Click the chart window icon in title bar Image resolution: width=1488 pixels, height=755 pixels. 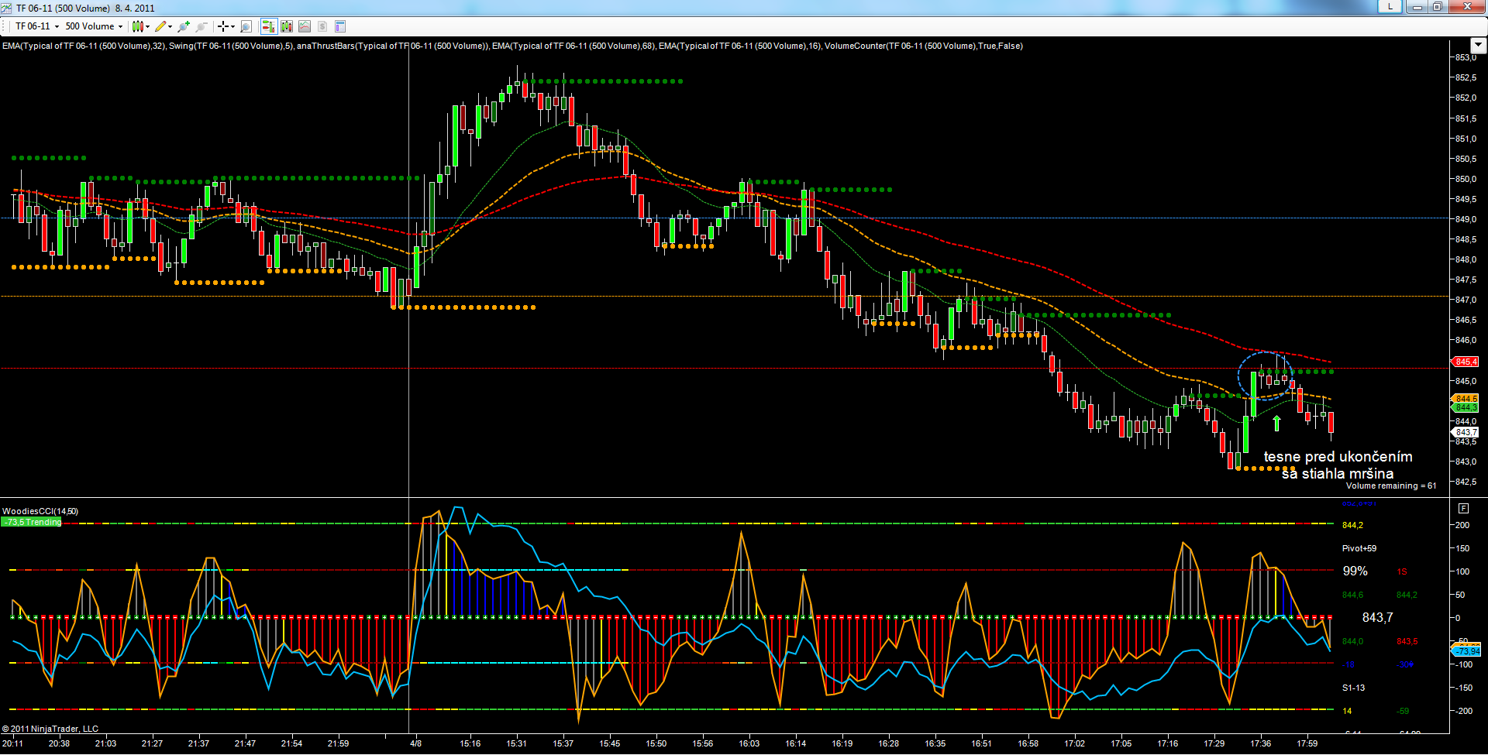pyautogui.click(x=8, y=8)
